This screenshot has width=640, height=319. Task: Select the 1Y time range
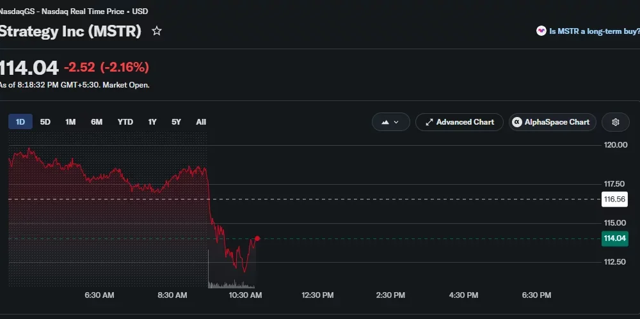tap(152, 121)
